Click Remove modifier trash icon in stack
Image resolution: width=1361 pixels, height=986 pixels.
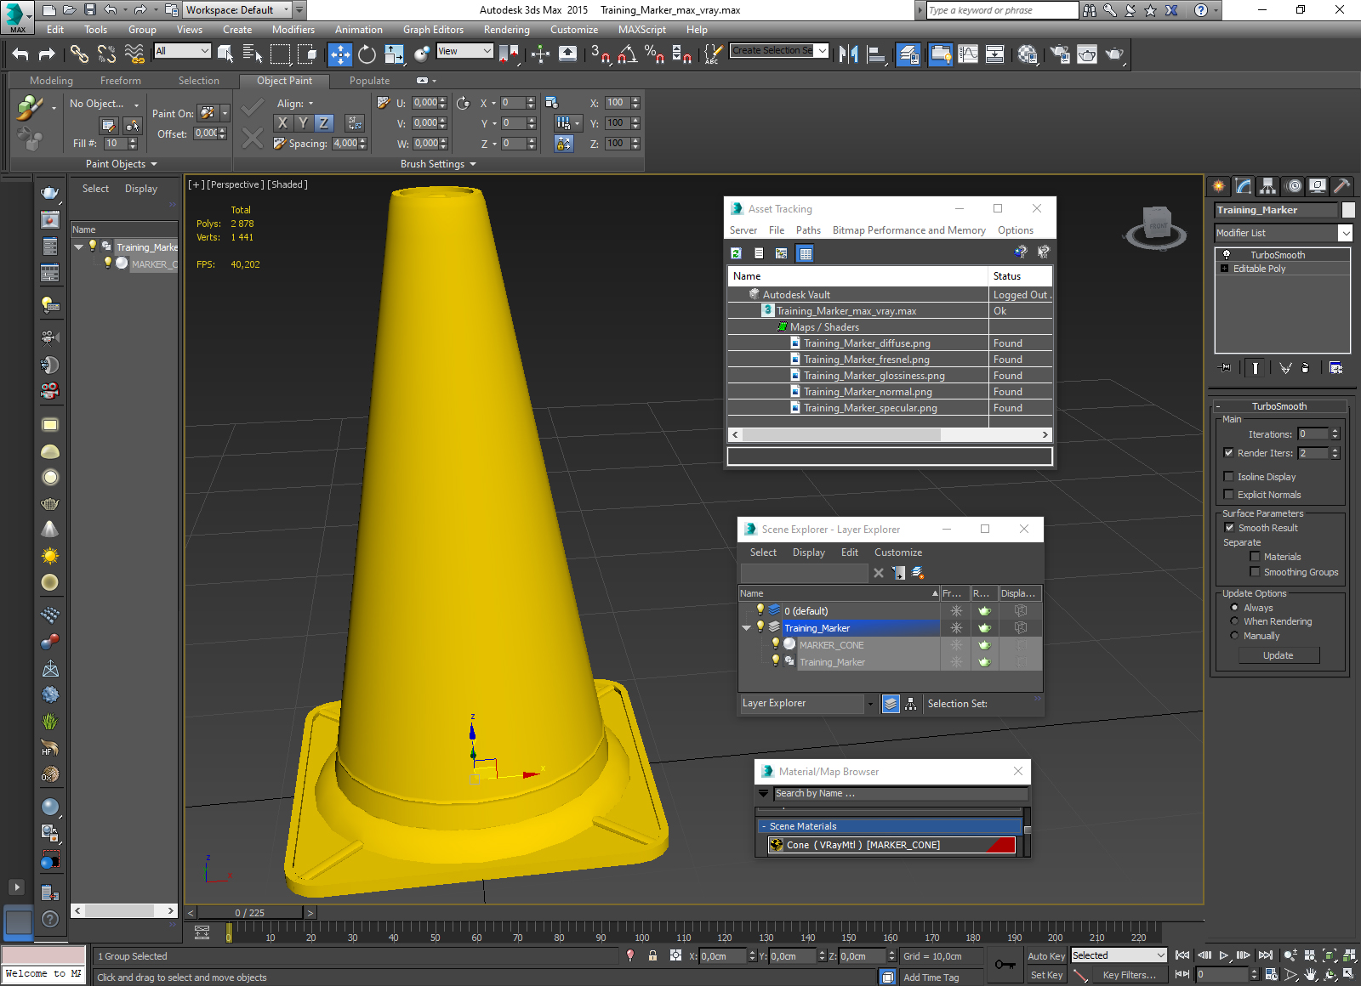1305,368
